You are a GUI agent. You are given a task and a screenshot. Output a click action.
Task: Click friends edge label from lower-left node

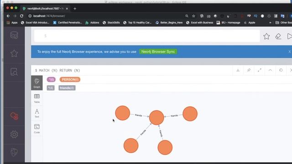[x=143, y=133]
